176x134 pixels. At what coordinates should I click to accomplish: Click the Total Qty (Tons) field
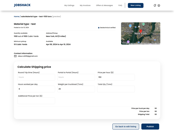[116, 89]
